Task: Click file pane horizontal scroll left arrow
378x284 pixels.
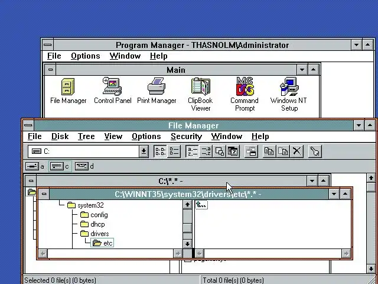Action: pyautogui.click(x=200, y=253)
